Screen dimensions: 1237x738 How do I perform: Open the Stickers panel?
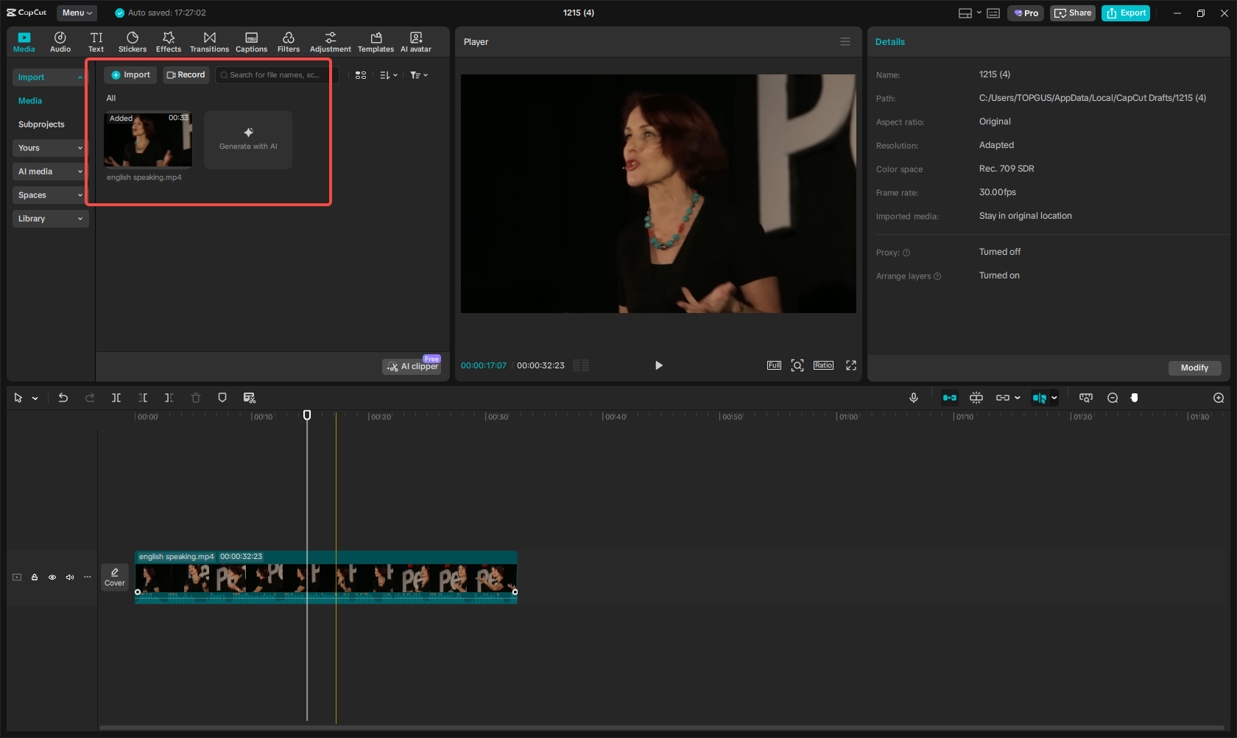click(x=133, y=41)
